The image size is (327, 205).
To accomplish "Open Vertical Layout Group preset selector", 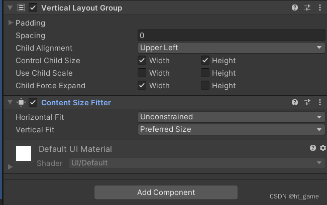I will [307, 8].
